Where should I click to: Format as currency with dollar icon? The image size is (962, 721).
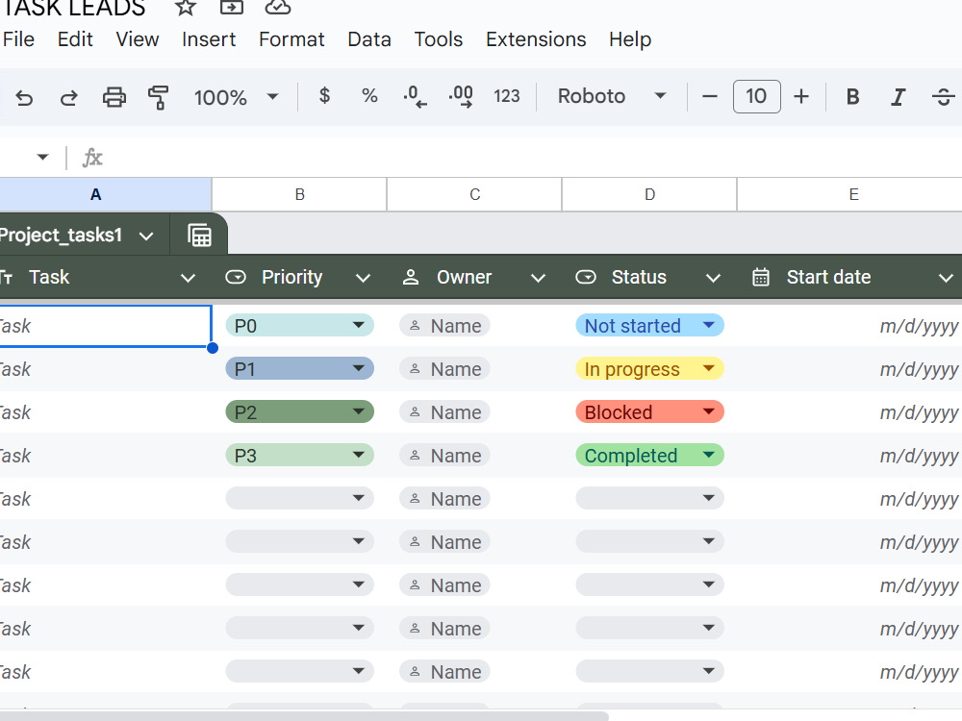tap(324, 95)
